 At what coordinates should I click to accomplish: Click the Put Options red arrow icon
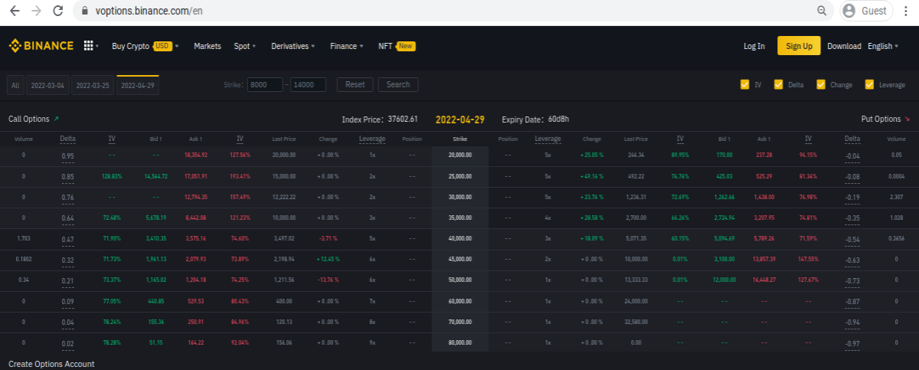pyautogui.click(x=908, y=119)
